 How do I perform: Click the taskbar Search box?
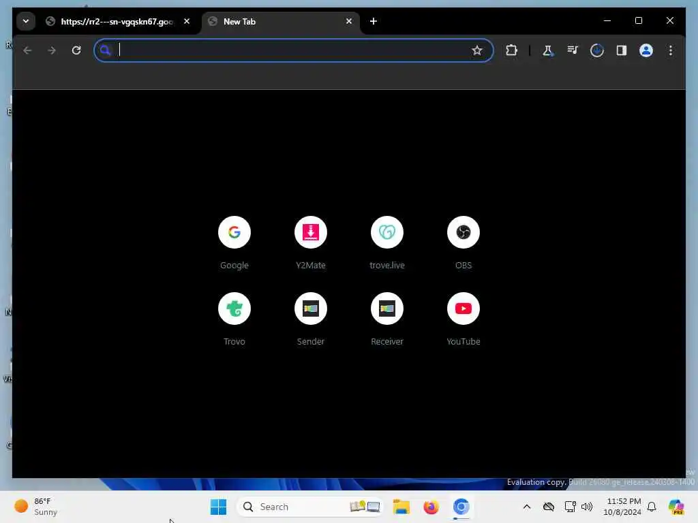tap(310, 507)
